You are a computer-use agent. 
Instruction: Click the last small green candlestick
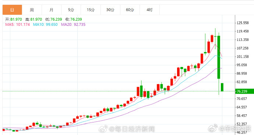click(x=222, y=87)
